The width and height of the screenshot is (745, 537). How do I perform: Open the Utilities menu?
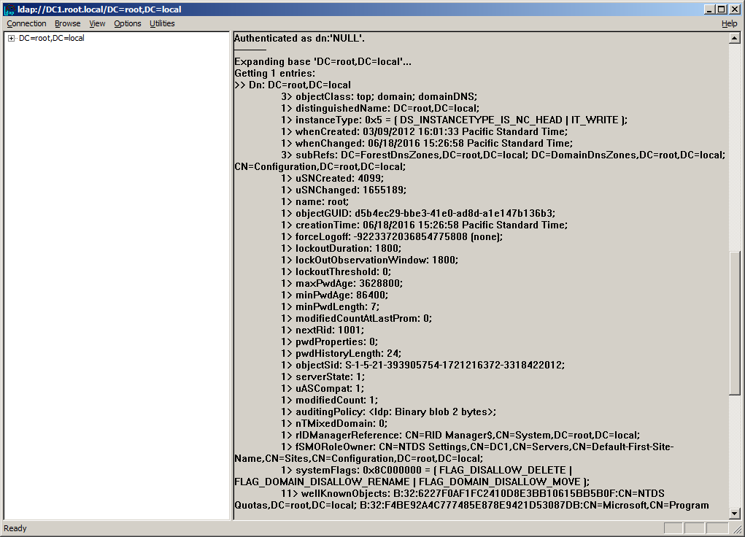(x=161, y=23)
